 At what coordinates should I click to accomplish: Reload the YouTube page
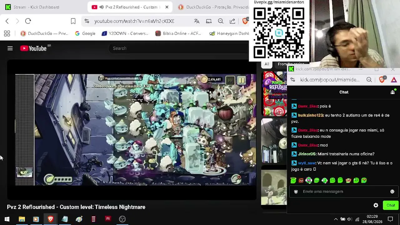(x=28, y=21)
